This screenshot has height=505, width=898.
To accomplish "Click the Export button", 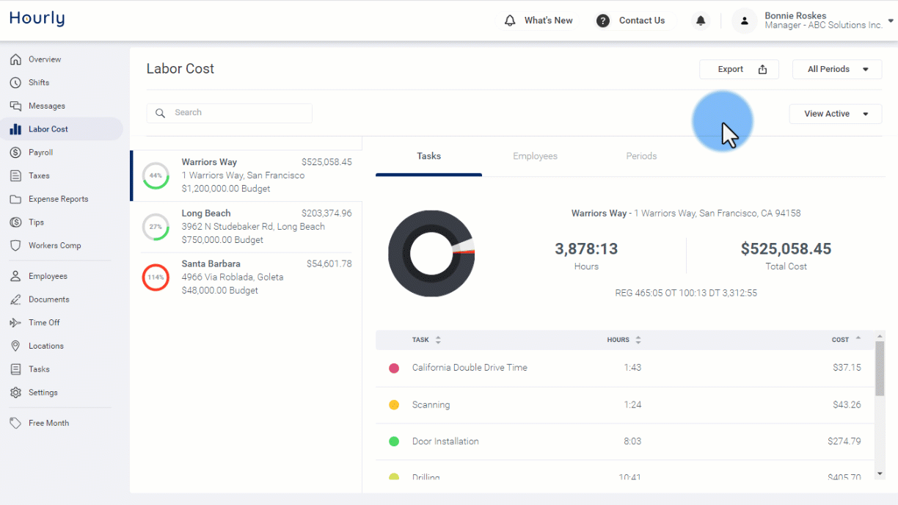I will tap(739, 70).
